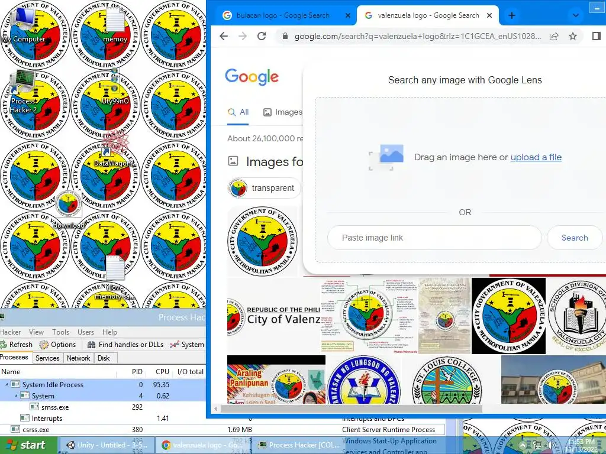This screenshot has width=606, height=454.
Task: Bookmark this page with the star icon
Action: (x=573, y=36)
